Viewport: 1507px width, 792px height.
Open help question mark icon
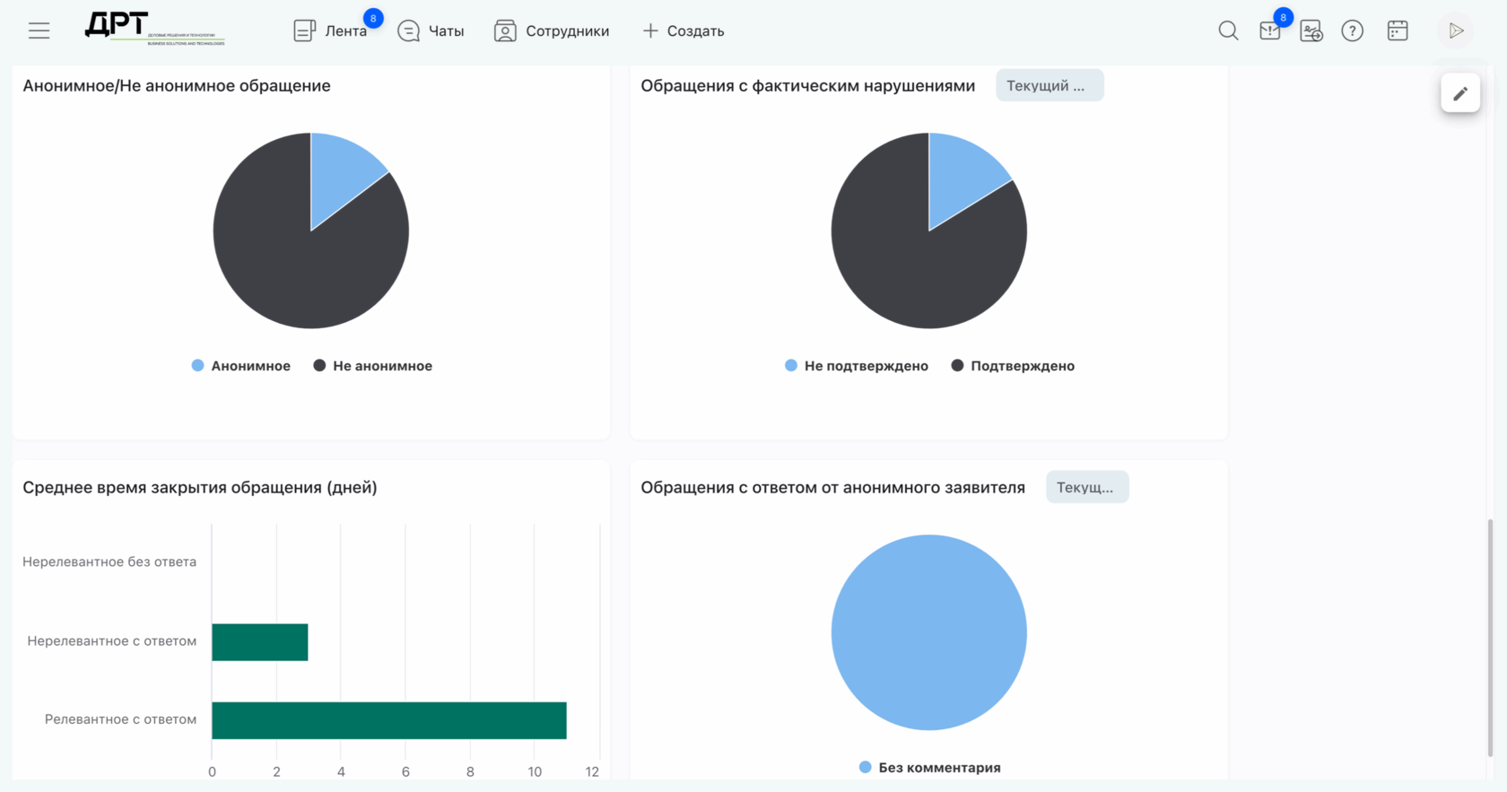(x=1352, y=30)
